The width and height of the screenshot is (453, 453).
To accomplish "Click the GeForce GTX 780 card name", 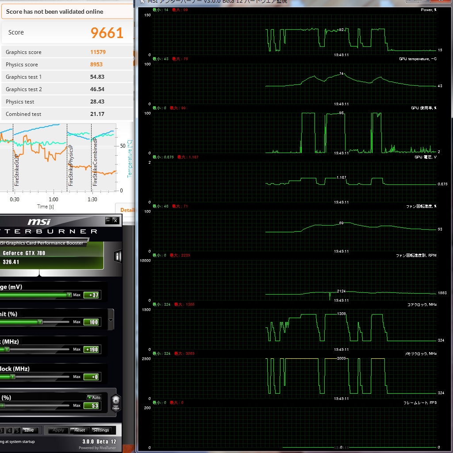I will [24, 253].
